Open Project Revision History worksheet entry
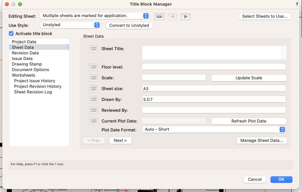The width and height of the screenshot is (302, 192). click(x=38, y=86)
